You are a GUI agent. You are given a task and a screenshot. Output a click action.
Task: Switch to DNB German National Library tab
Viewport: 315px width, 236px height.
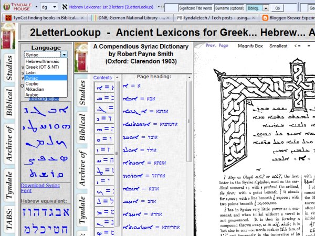point(131,18)
